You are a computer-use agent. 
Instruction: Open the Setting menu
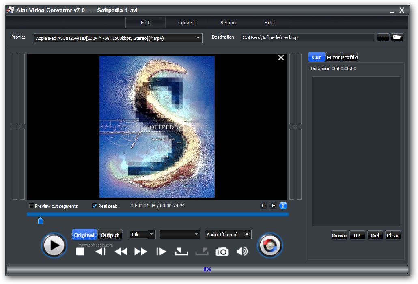228,23
